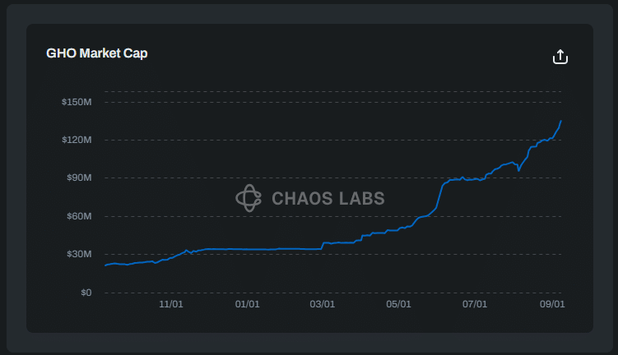Click the $90M y-axis label
Screen dimensions: 618x355
point(79,177)
